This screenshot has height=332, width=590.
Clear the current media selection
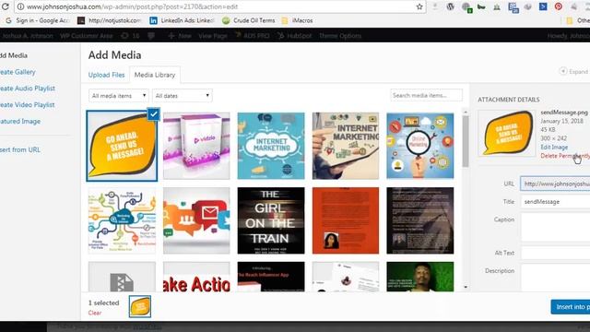94,313
